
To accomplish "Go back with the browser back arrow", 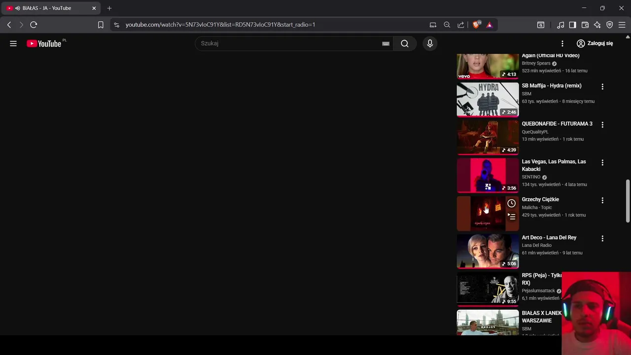I will pos(9,25).
